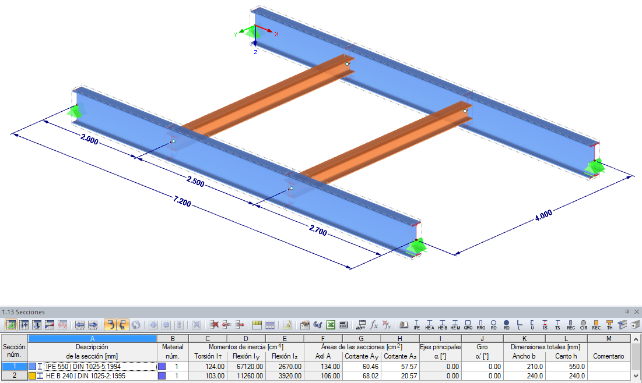Click the calculator icon in toolbar
The height and width of the screenshot is (383, 642).
[x=343, y=325]
